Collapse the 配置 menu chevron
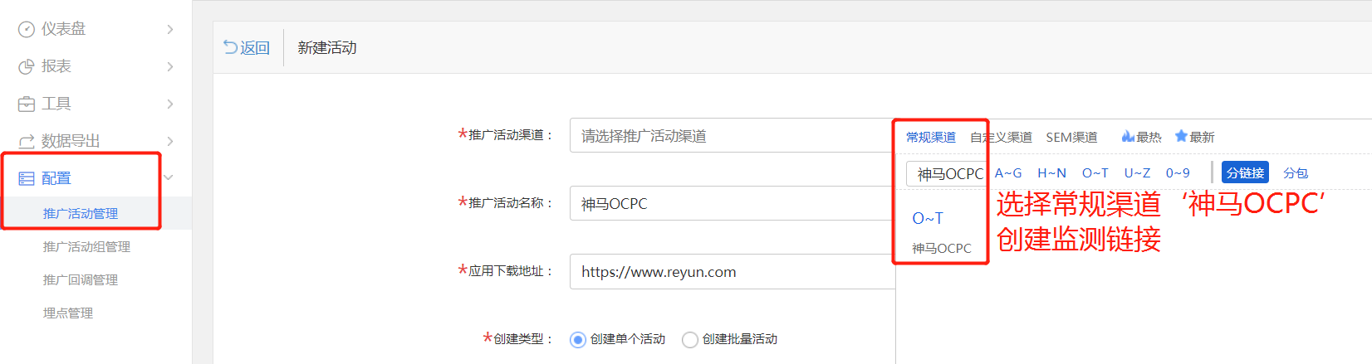 169,177
